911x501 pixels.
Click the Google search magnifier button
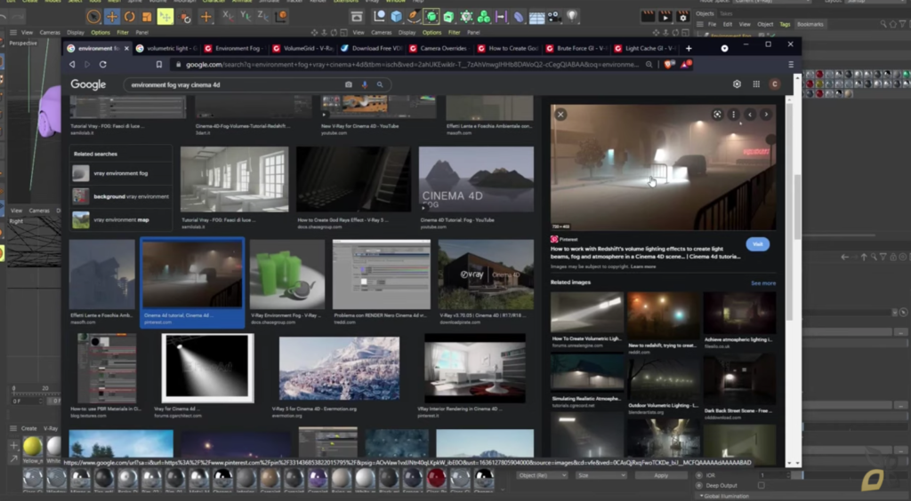pyautogui.click(x=380, y=84)
